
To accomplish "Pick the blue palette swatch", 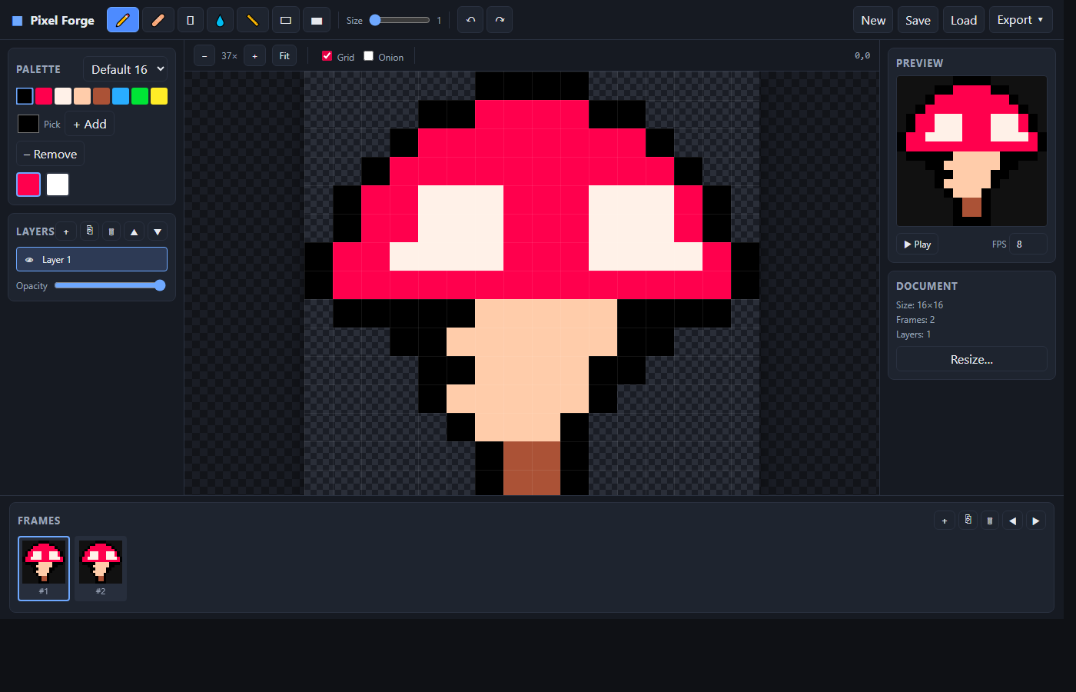I will click(121, 96).
